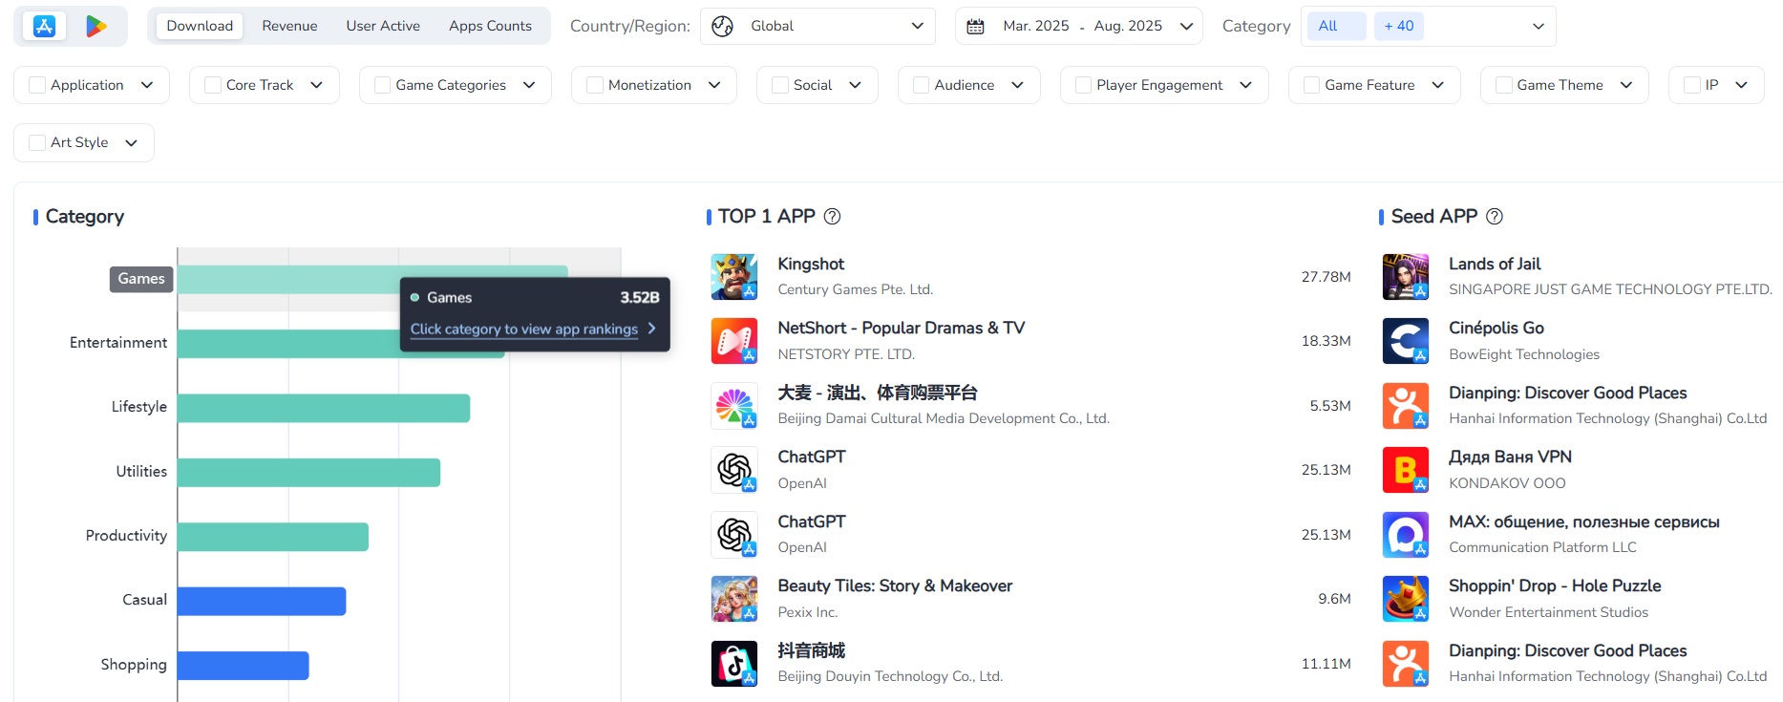This screenshot has width=1783, height=702.
Task: Toggle the Audience checkbox
Action: click(922, 85)
